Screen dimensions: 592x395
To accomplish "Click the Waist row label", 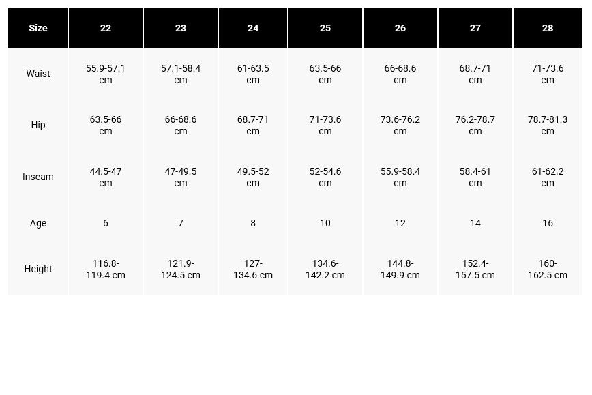I will click(38, 74).
